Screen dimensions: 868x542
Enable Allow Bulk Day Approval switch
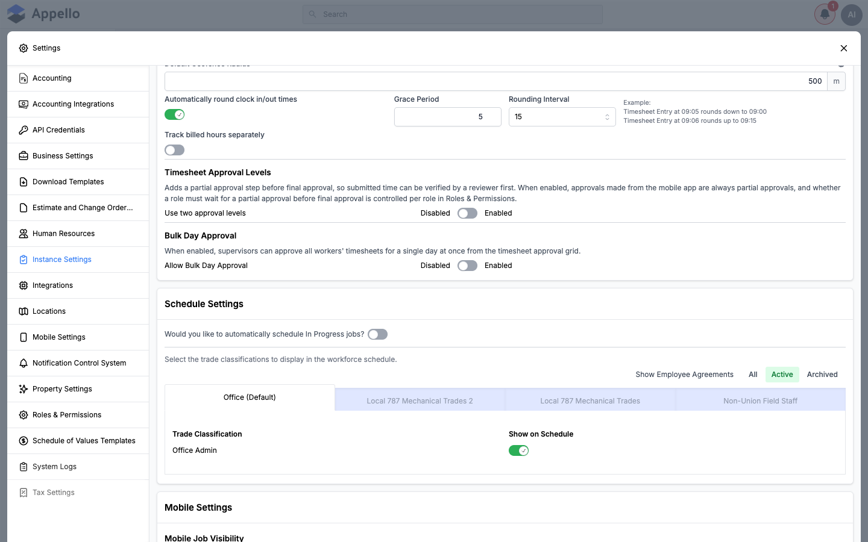[467, 266]
